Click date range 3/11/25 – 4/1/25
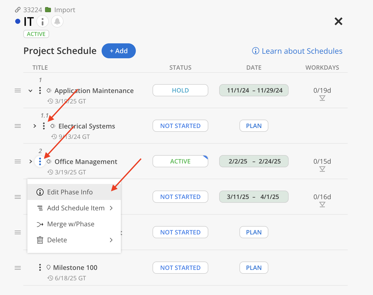Image resolution: width=373 pixels, height=295 pixels. tap(254, 197)
